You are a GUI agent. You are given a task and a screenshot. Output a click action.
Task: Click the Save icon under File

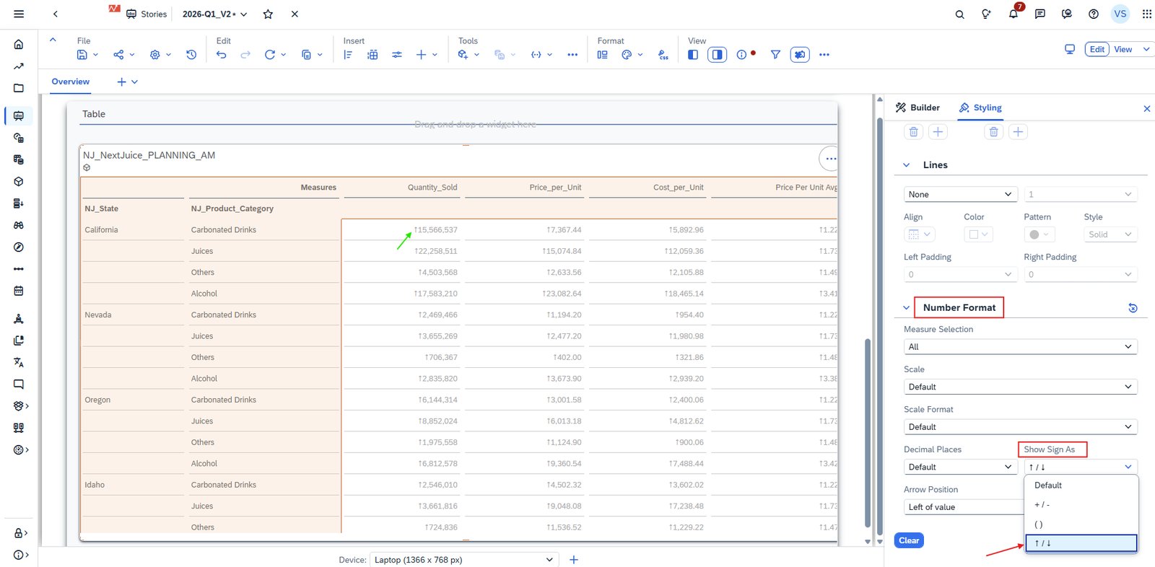[82, 55]
